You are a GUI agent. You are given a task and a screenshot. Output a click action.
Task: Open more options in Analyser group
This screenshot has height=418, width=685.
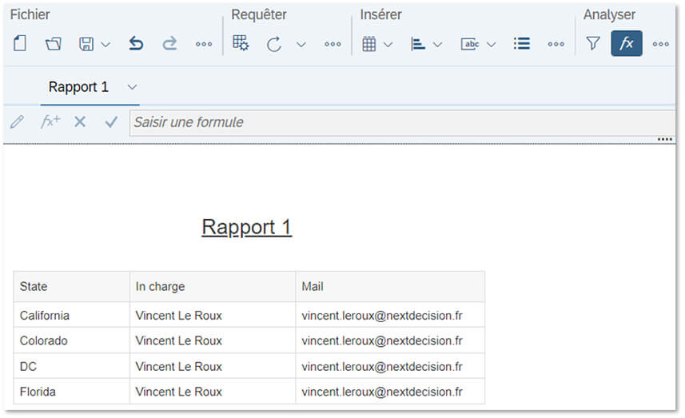(660, 44)
